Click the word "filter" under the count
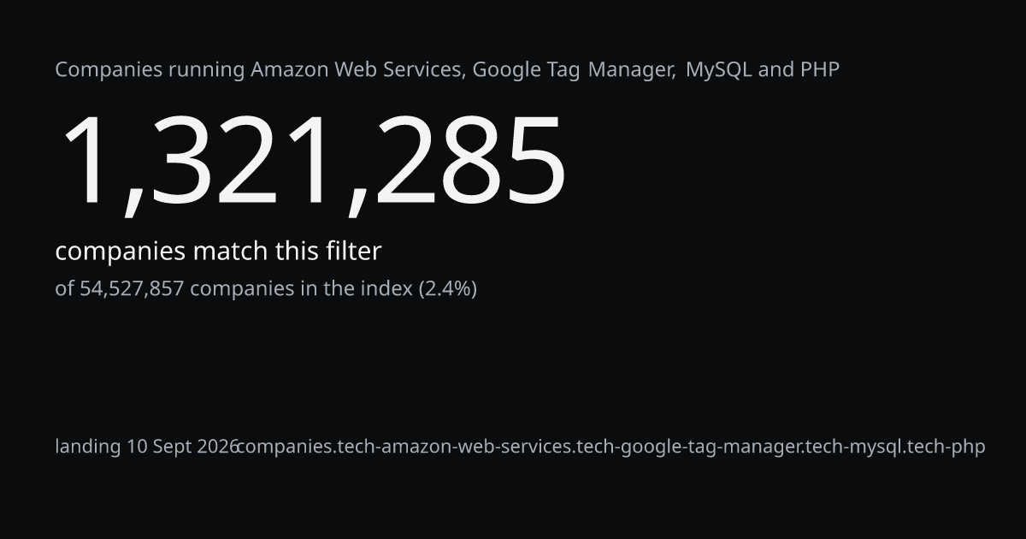Screen dimensions: 1026x539 click(353, 251)
